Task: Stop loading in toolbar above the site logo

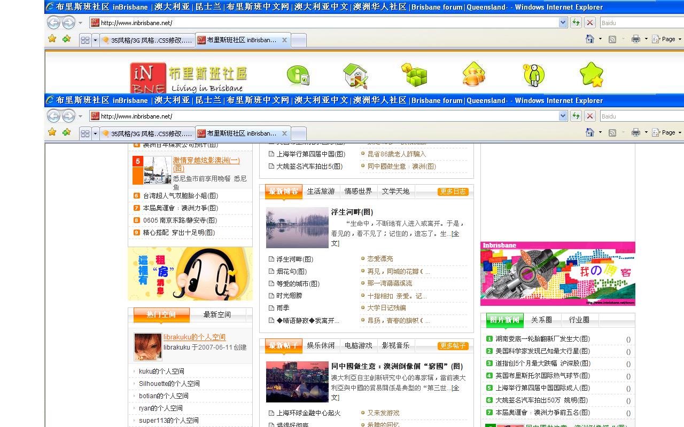Action: click(x=590, y=22)
